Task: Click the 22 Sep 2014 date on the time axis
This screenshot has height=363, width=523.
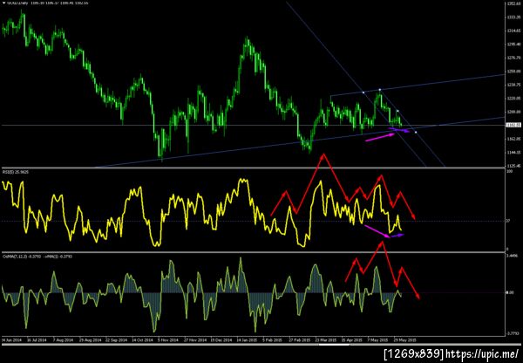Action: (x=116, y=339)
